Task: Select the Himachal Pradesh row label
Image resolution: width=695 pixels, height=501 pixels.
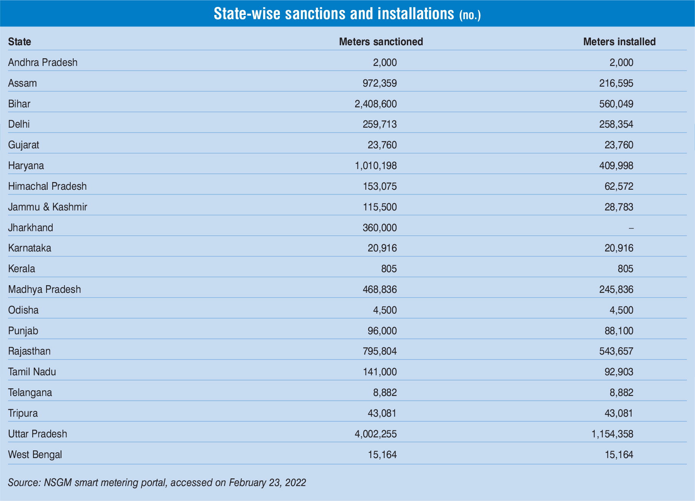Action: point(47,186)
